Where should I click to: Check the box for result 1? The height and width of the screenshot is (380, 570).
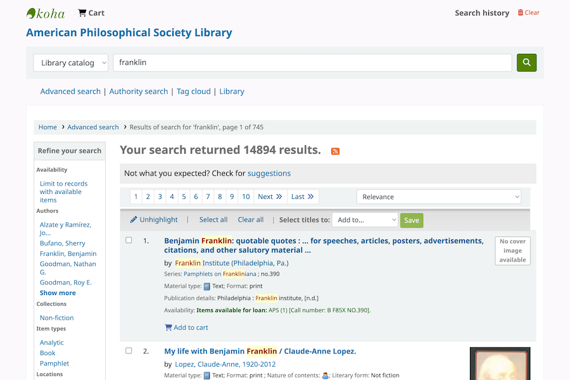coord(129,241)
